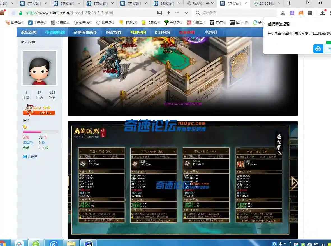
Task: Click the Baidu cloud icon in popup
Action: tap(318, 49)
